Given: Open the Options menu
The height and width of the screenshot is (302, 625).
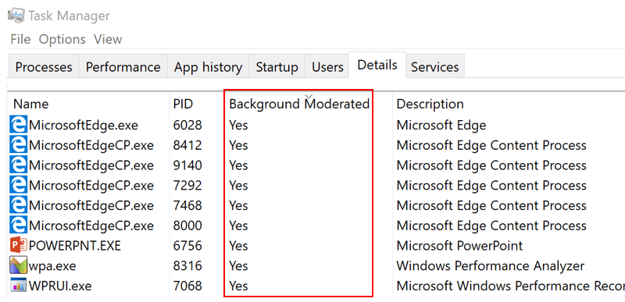Looking at the screenshot, I should tap(62, 39).
